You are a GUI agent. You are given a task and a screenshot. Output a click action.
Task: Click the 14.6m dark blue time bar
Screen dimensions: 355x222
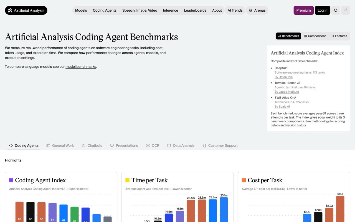(169, 218)
